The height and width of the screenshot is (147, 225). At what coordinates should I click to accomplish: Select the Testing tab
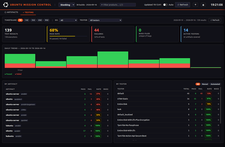[28, 12]
